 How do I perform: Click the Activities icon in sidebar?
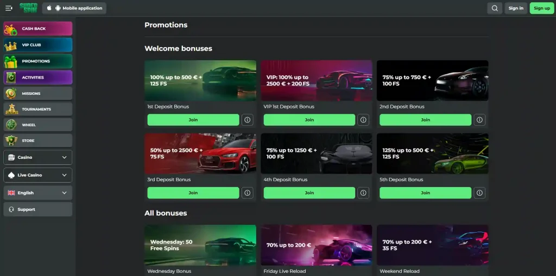pyautogui.click(x=11, y=78)
